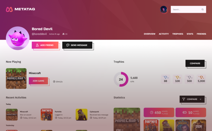The image size is (212, 131).
Task: Switch to the Overview tab
Action: [x=149, y=34]
